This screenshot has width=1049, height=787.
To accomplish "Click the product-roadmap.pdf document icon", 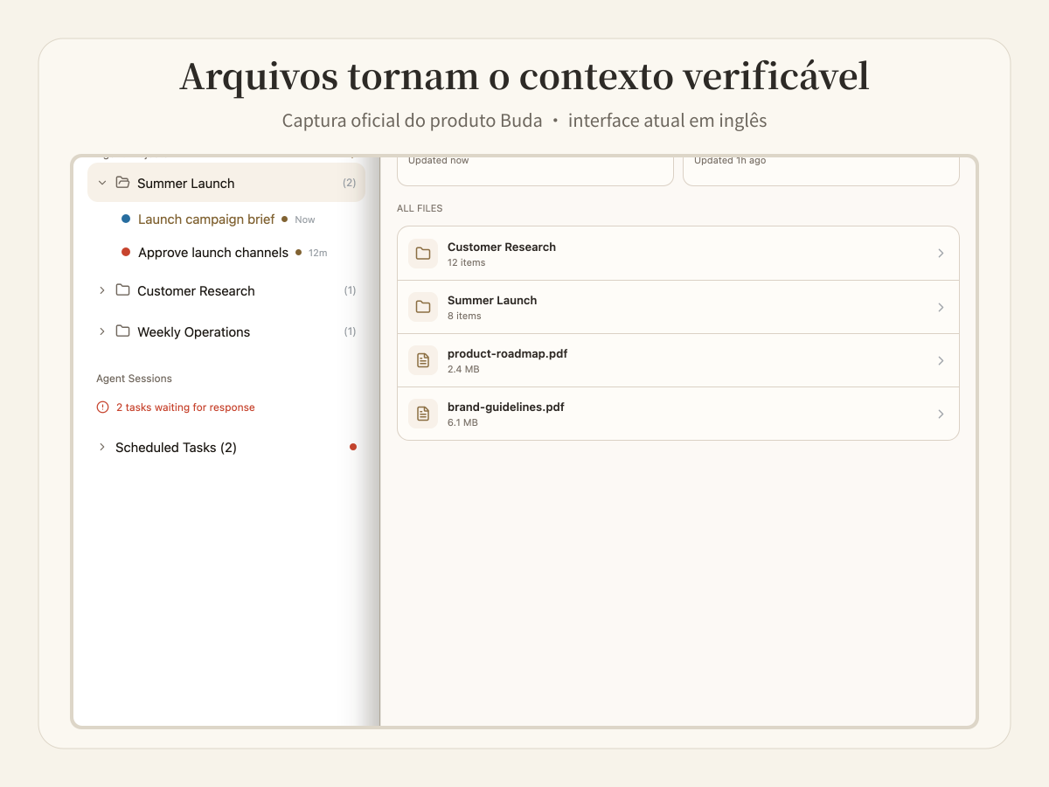I will click(423, 360).
